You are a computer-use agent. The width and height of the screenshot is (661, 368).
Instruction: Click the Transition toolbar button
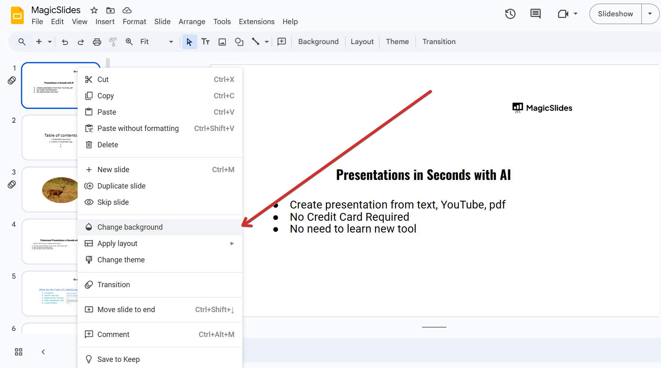coord(439,42)
